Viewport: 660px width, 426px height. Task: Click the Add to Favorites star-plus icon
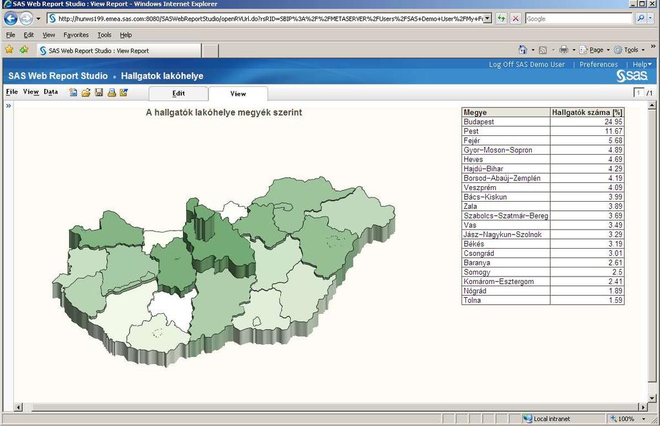tap(24, 50)
